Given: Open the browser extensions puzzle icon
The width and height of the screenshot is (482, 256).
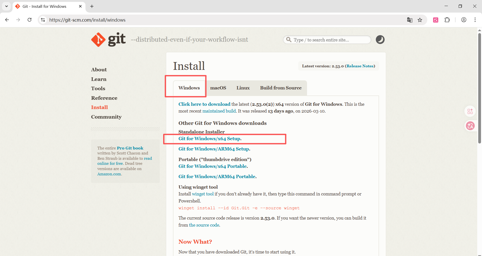Looking at the screenshot, I should click(447, 20).
